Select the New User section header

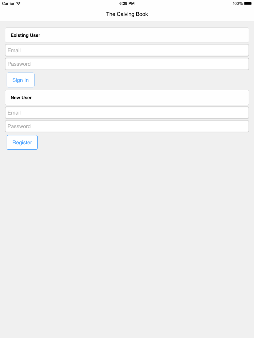click(127, 98)
